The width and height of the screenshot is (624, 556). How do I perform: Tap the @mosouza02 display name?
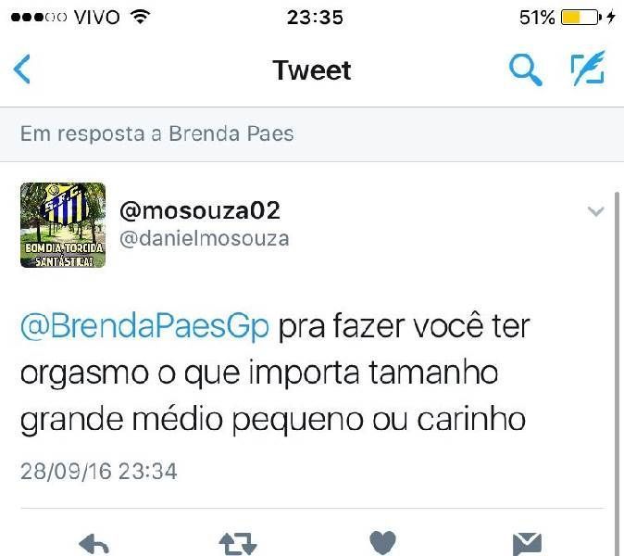pyautogui.click(x=200, y=210)
